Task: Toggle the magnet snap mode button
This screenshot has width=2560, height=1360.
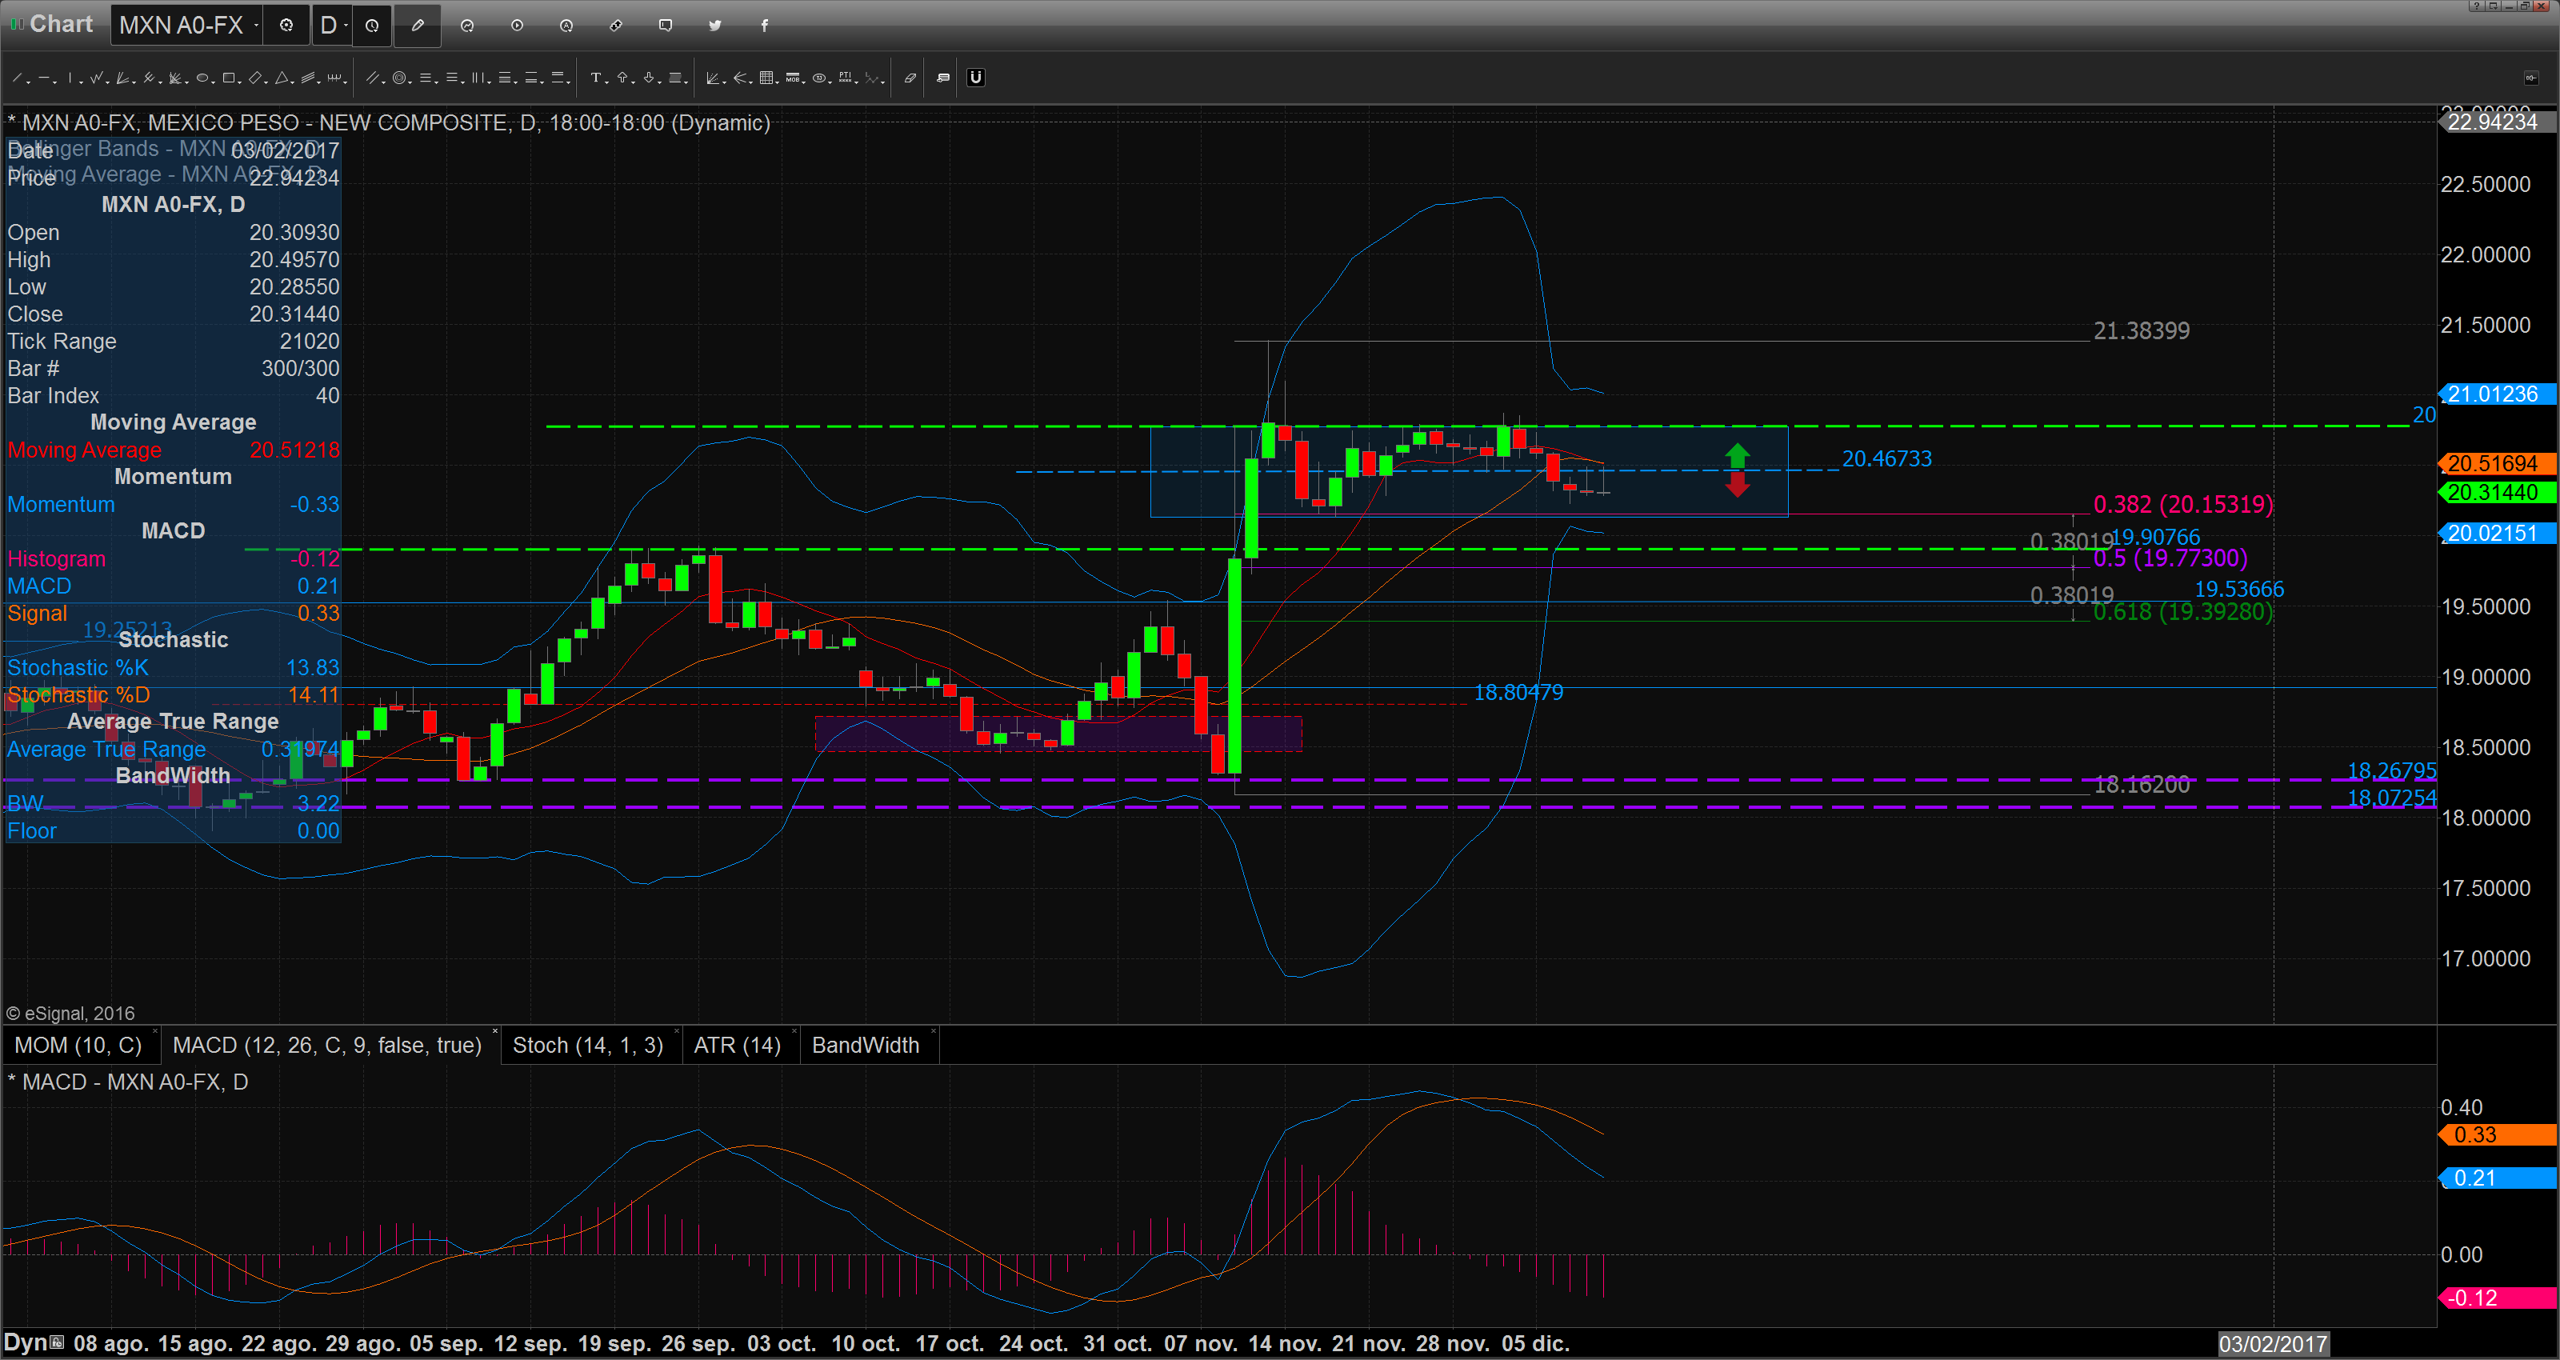Action: tap(976, 78)
